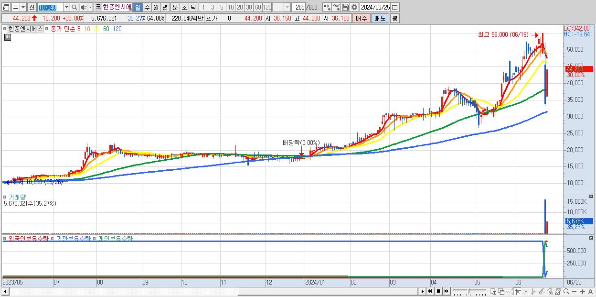Click the 평 button beside 매도
This screenshot has height=297, width=596.
pyautogui.click(x=394, y=18)
